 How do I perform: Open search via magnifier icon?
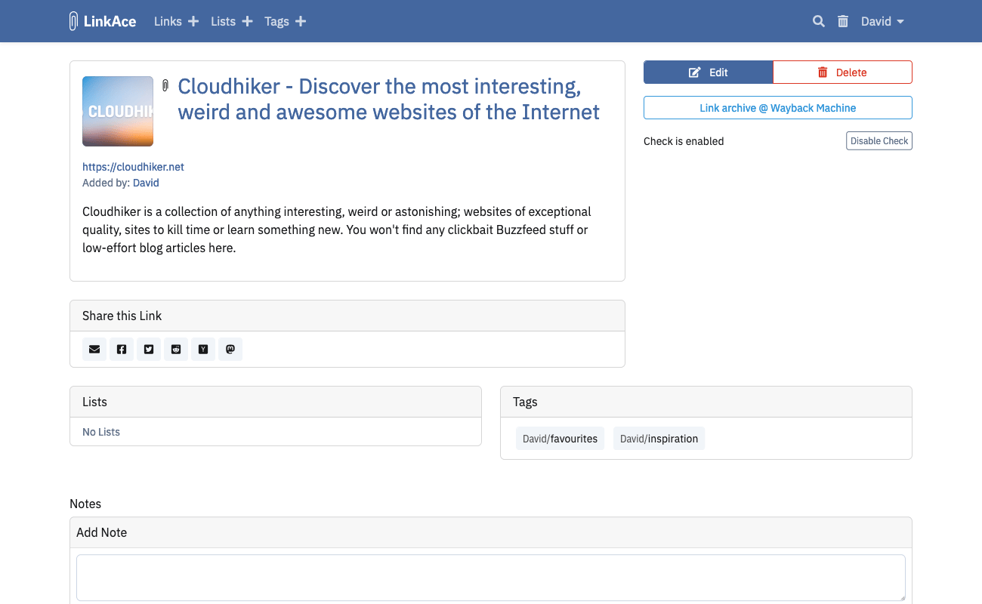(x=818, y=21)
